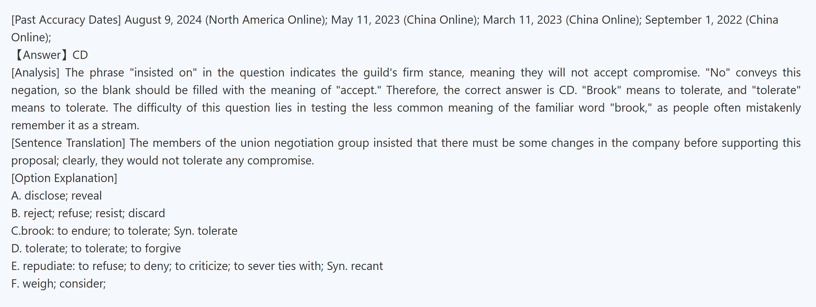Click the May 11, 2023 date entry
This screenshot has height=307, width=816.
click(x=365, y=20)
